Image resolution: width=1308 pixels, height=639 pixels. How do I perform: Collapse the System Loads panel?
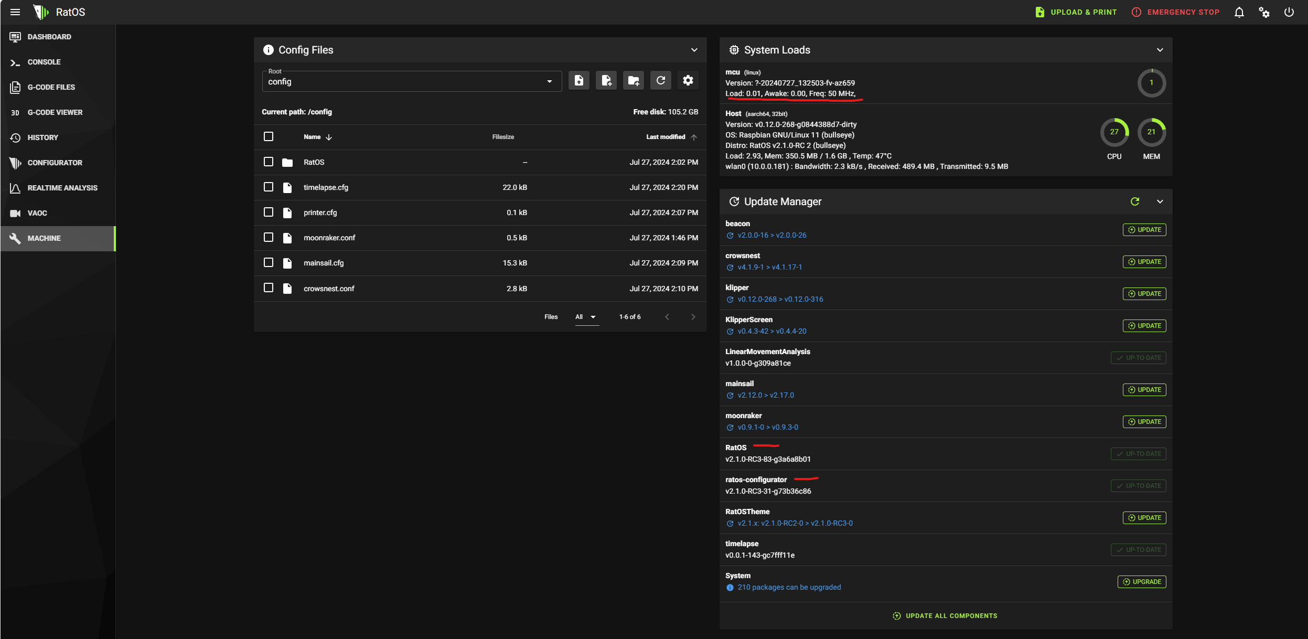[1160, 50]
